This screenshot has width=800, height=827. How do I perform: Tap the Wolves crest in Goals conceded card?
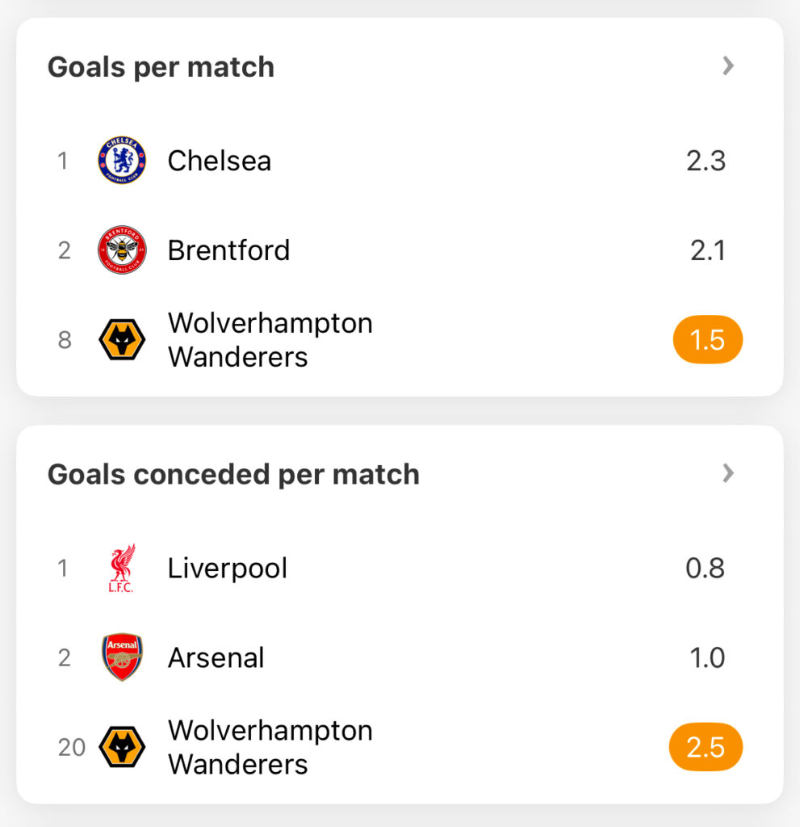122,747
